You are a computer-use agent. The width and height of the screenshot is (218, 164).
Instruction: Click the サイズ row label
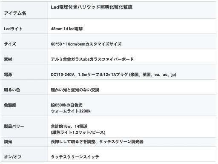click(x=10, y=44)
